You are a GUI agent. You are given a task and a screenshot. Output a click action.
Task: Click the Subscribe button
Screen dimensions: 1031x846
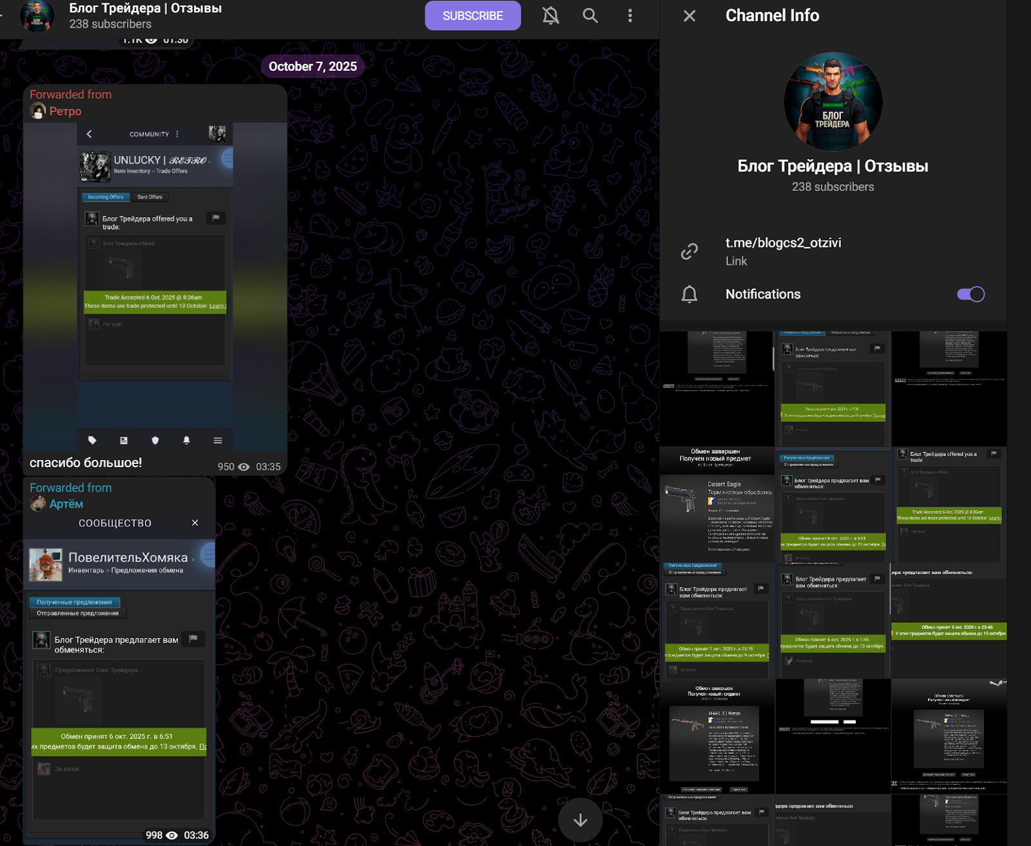(472, 15)
